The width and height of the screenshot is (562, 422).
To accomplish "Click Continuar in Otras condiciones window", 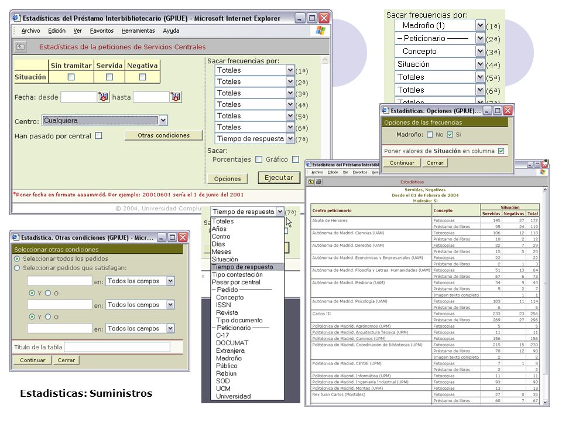I will 33,360.
